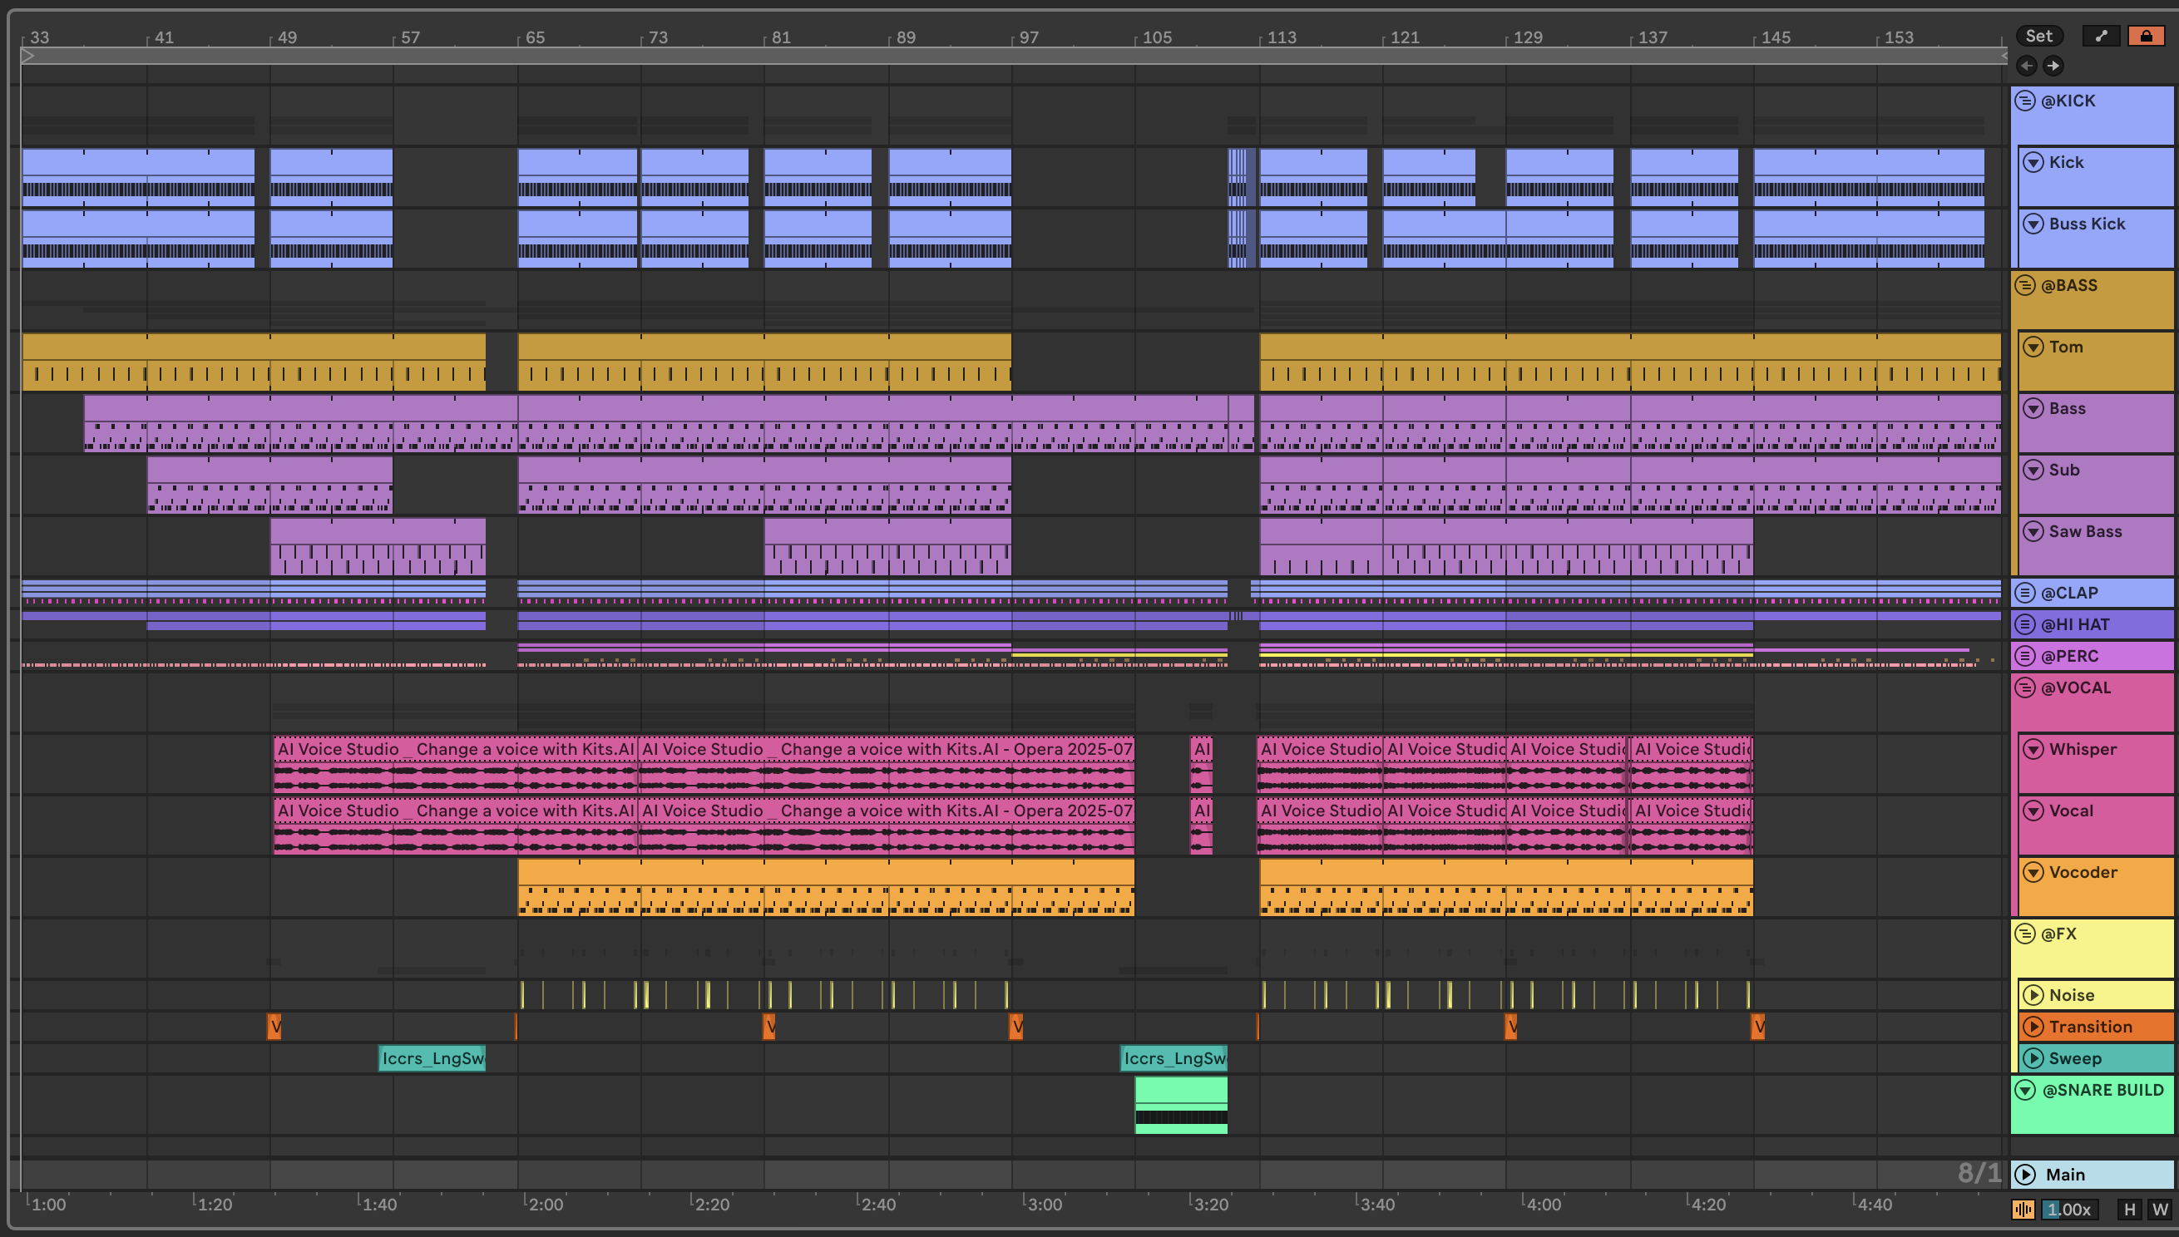
Task: Collapse the Saw Bass track arrow
Action: point(2033,532)
